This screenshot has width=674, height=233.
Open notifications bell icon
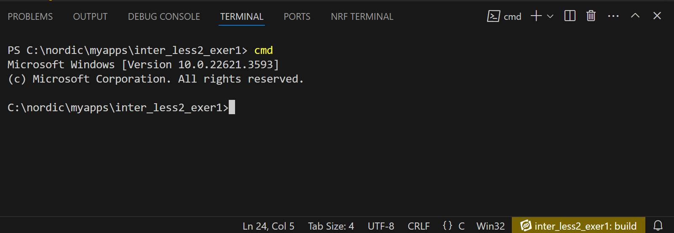(658, 226)
